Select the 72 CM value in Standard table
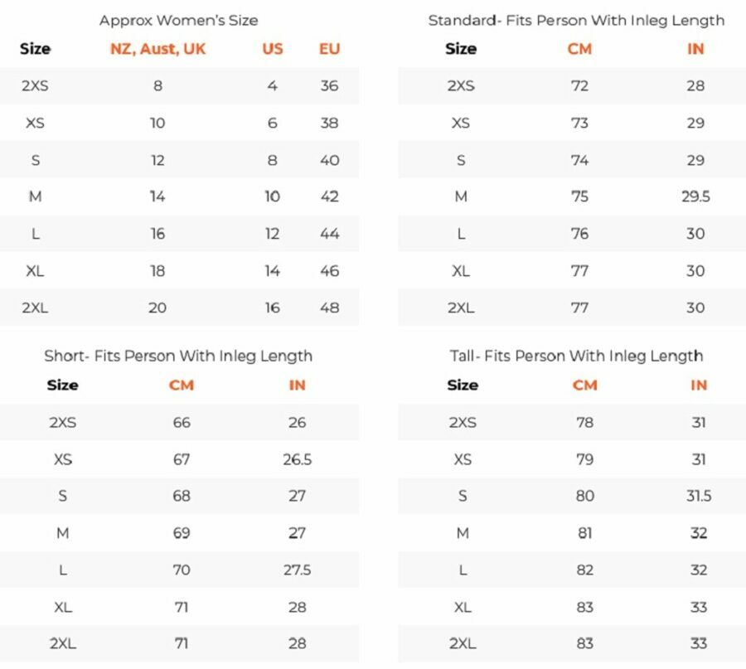746x669 pixels. coord(579,85)
